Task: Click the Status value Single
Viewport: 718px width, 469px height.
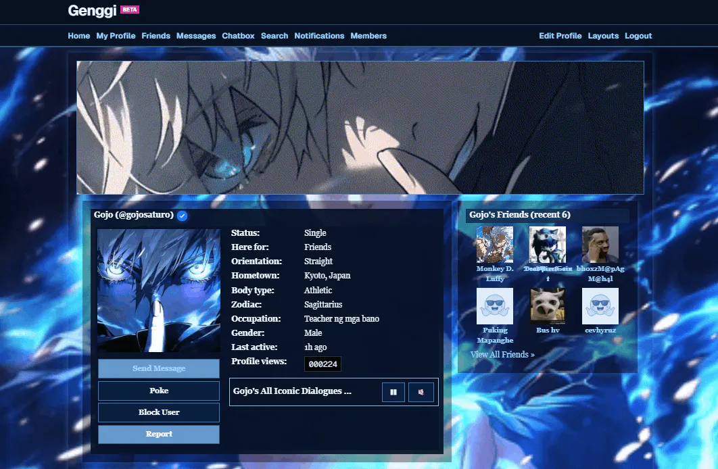Action: pos(315,233)
